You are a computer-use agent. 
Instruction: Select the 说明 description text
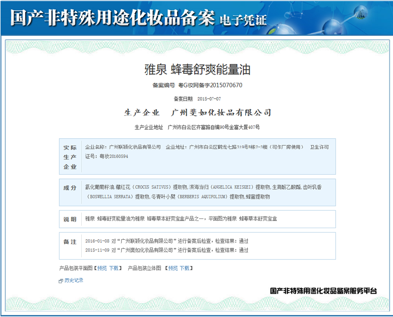tap(181, 218)
